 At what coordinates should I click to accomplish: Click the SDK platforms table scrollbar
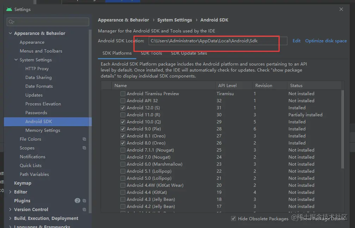click(x=343, y=129)
